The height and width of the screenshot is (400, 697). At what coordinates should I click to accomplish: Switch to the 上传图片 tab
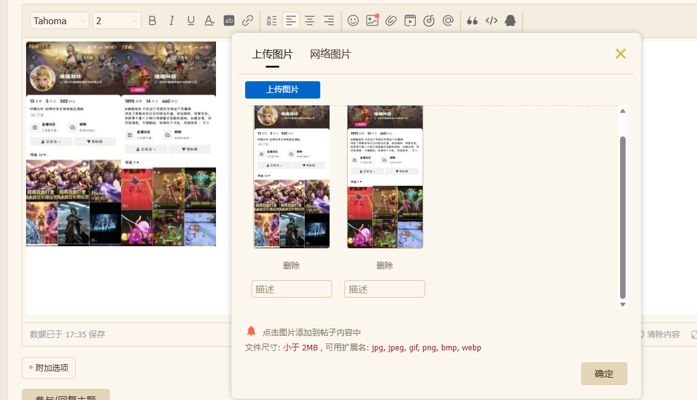pyautogui.click(x=272, y=54)
